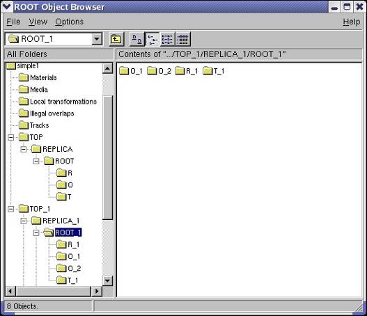Collapse the TOP tree node

pos(10,137)
